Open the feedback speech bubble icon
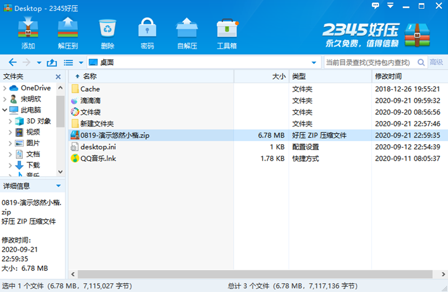The image size is (448, 292). pyautogui.click(x=375, y=6)
